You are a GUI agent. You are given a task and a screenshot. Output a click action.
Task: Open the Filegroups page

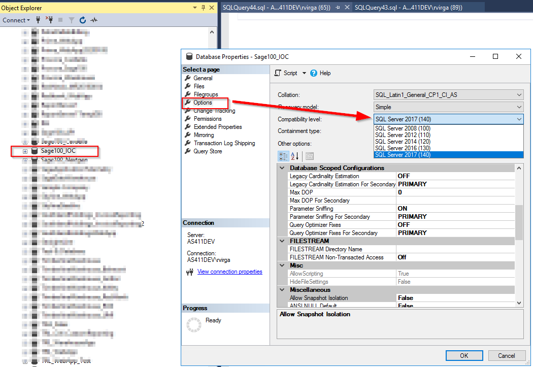pos(206,94)
